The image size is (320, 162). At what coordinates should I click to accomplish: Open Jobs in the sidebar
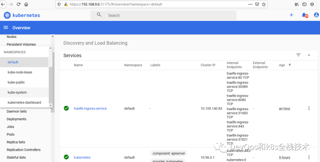coord(10,127)
